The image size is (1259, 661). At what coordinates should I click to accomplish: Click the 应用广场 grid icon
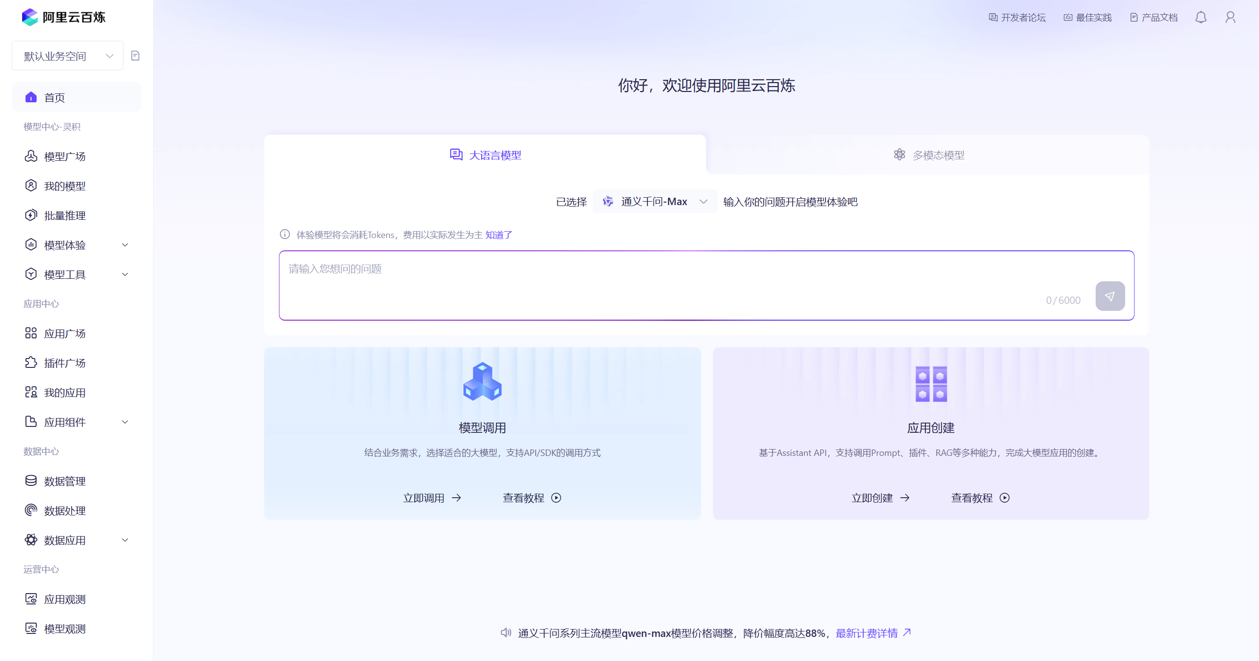31,333
